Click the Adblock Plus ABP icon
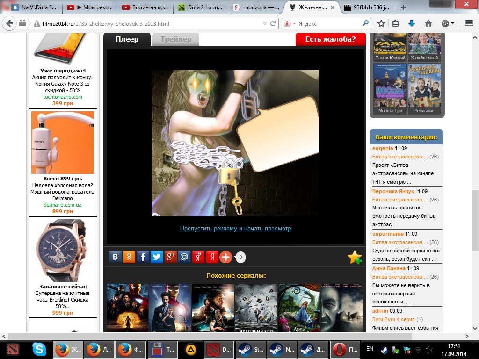Image resolution: width=479 pixels, height=359 pixels. 445,23
